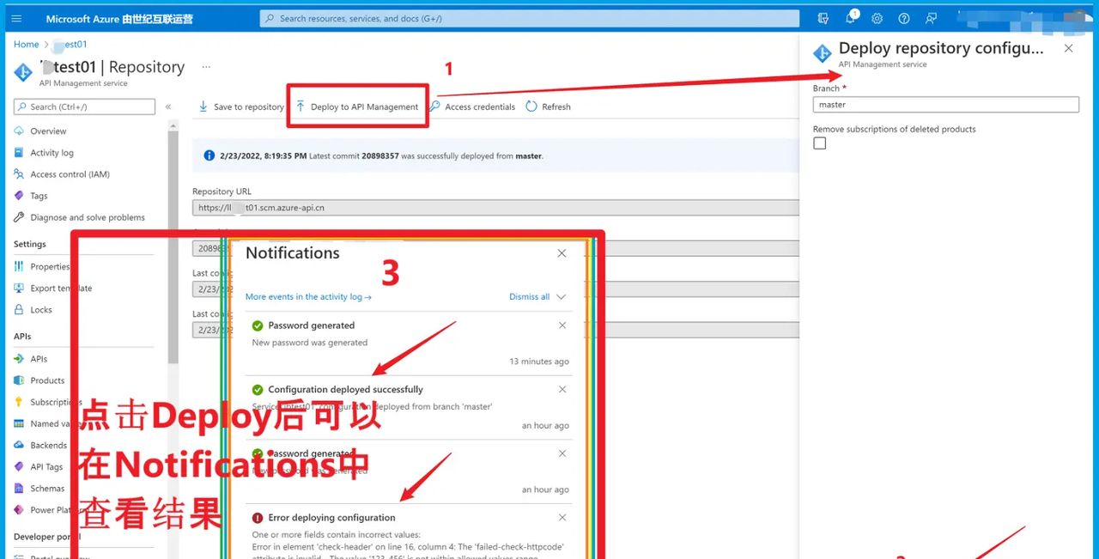
Task: Check Remove subscriptions of deleted products
Action: point(820,143)
